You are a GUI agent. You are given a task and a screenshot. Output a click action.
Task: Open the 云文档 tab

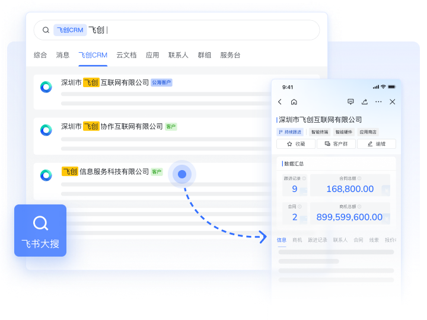pyautogui.click(x=126, y=55)
